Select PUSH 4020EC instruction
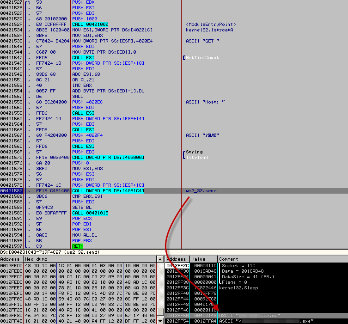 [87, 102]
